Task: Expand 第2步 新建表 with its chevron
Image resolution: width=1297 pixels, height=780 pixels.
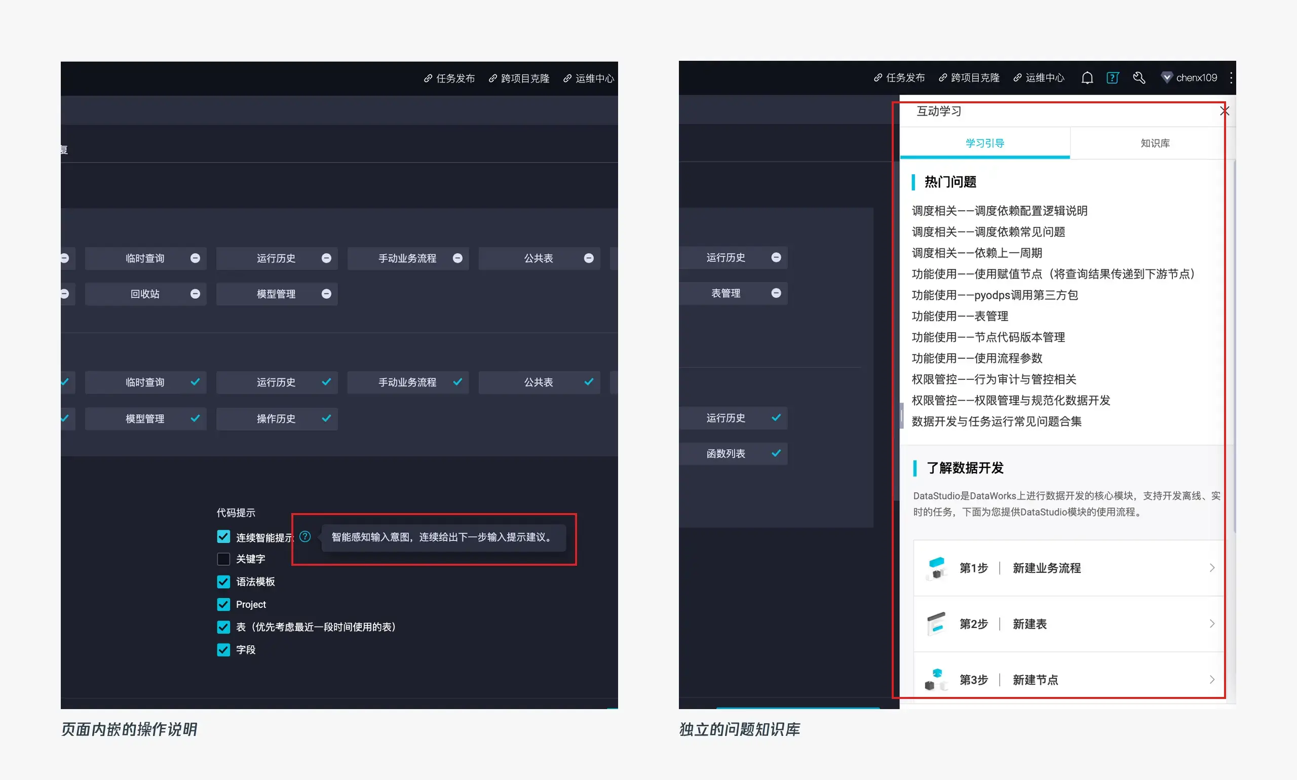Action: (x=1212, y=624)
